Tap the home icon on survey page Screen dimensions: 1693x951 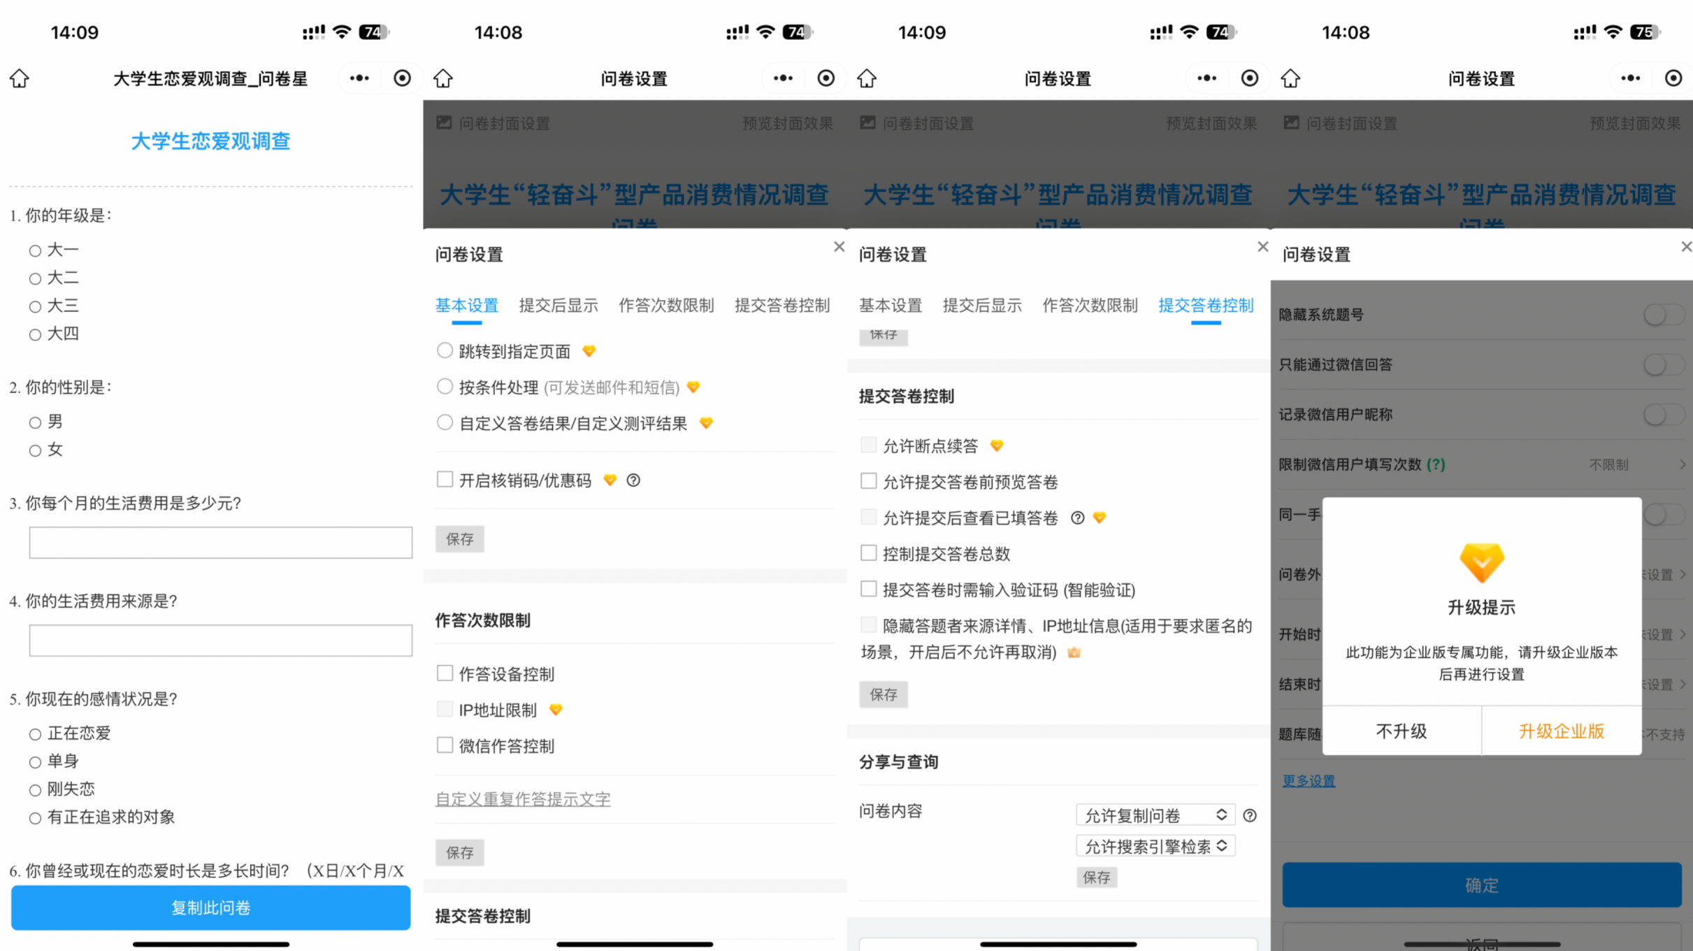pos(20,78)
